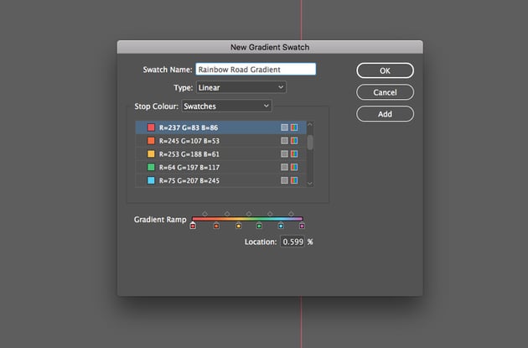Select the orange gradient stop
528x348 pixels.
pyautogui.click(x=216, y=226)
